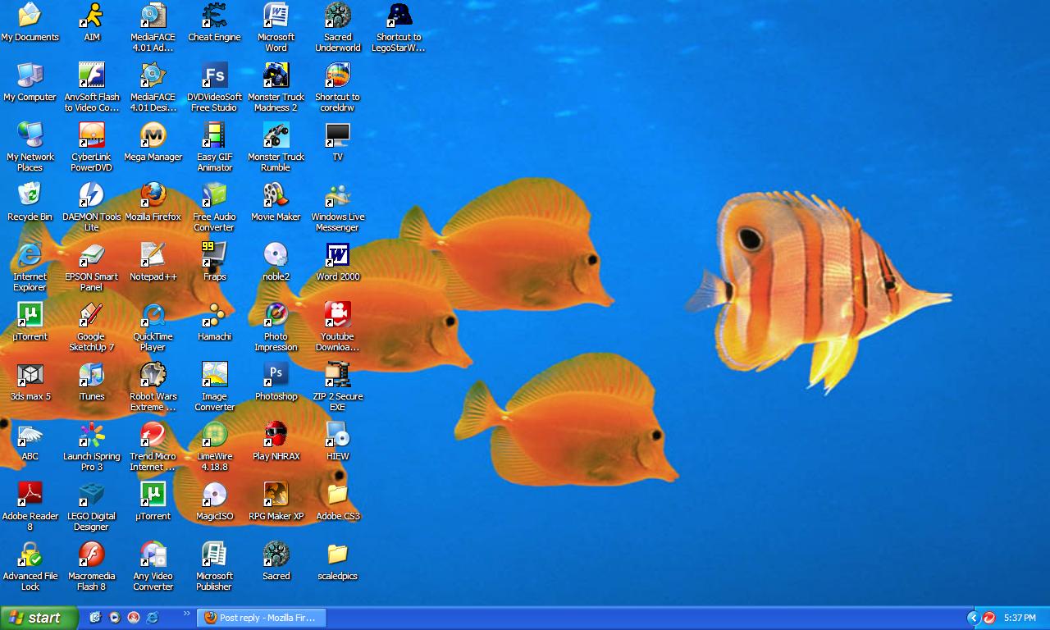Click the Fraps desktop shortcut

point(214,256)
